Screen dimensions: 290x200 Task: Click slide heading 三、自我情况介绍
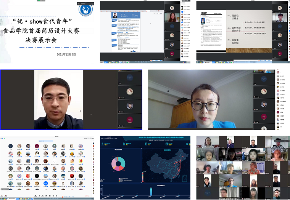[233, 42]
